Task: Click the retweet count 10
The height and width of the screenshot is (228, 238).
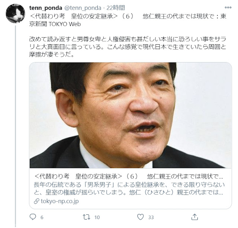Action: [97, 217]
